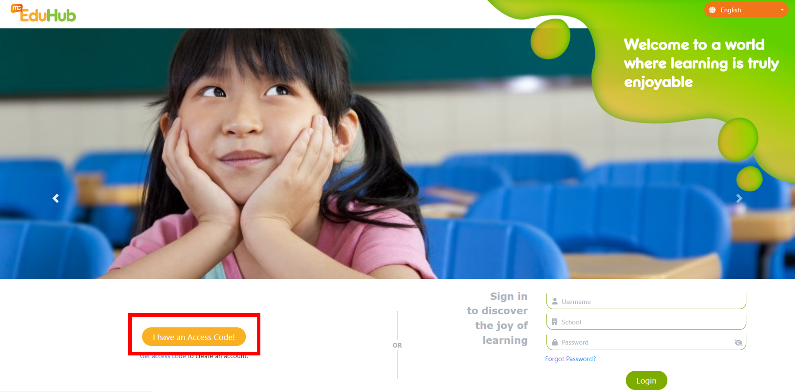This screenshot has height=392, width=795.
Task: Click the girl's classroom banner image
Action: pyautogui.click(x=285, y=154)
